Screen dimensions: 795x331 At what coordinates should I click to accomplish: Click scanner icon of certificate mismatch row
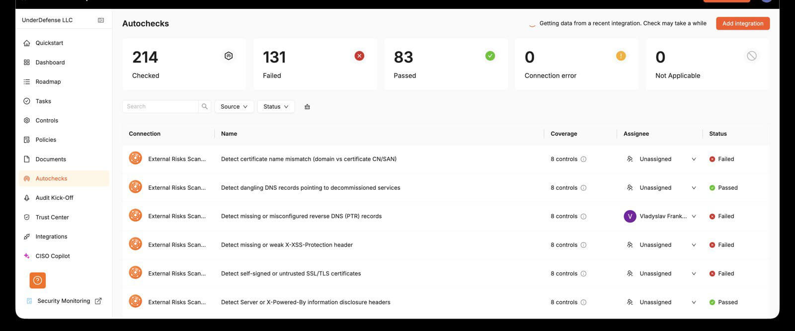coord(135,159)
